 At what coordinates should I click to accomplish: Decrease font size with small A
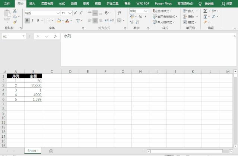point(81,13)
